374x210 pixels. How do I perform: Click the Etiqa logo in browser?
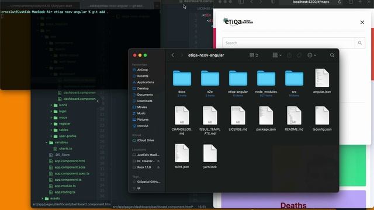click(x=238, y=22)
